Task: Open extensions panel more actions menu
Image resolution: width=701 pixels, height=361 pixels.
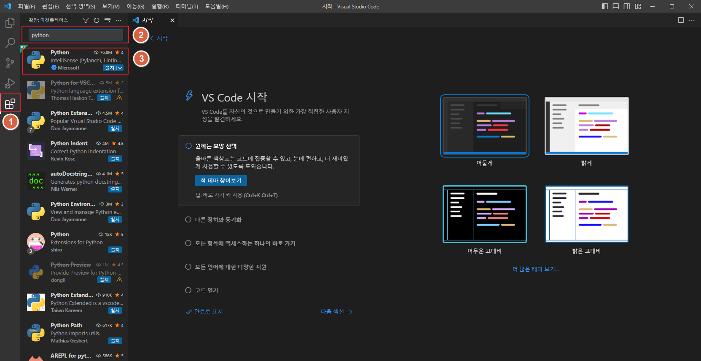Action: point(118,20)
